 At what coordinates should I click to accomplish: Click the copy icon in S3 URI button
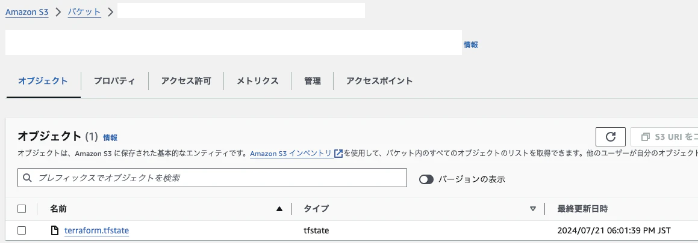tap(645, 137)
